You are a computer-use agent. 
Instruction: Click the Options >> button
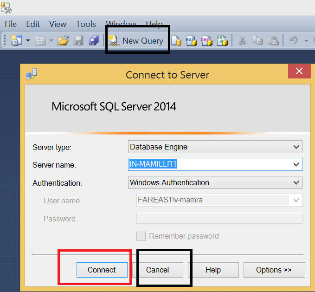(274, 270)
